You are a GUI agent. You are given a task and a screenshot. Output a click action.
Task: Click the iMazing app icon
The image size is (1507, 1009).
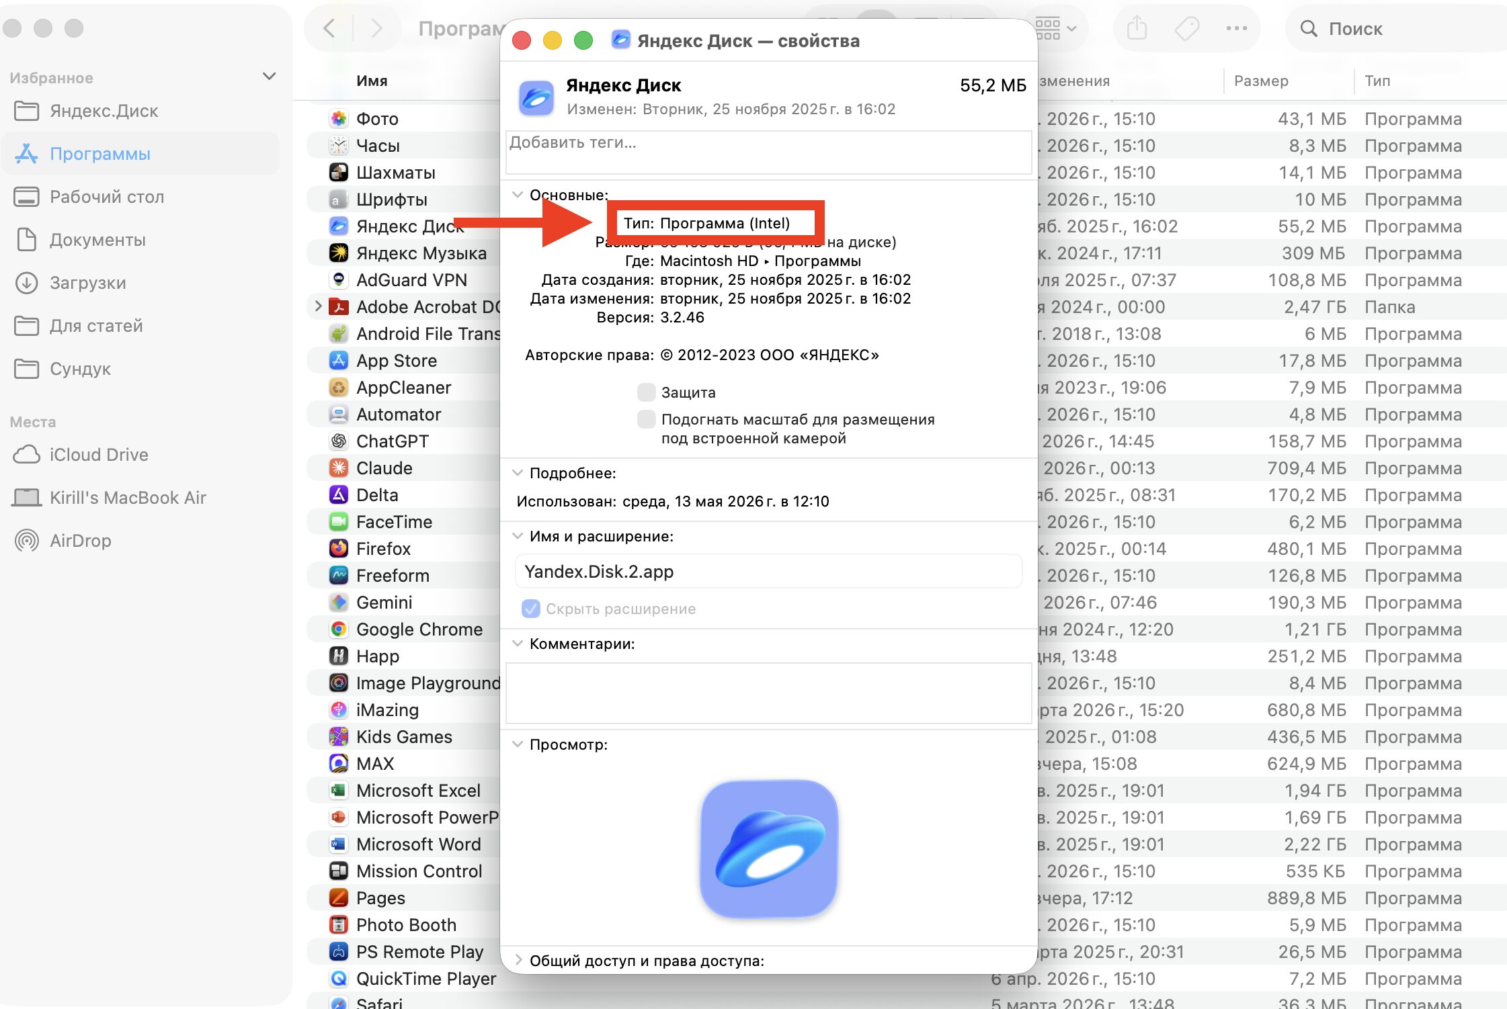point(339,710)
